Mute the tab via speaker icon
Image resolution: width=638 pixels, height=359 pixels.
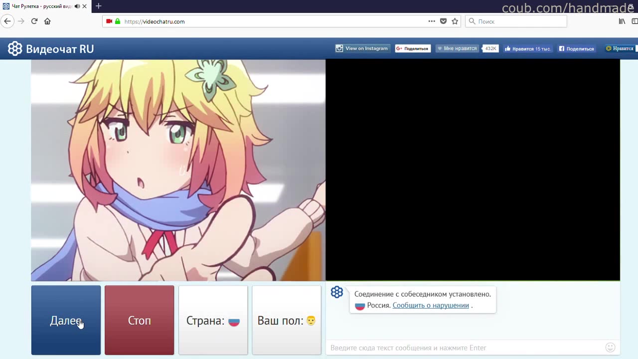(77, 6)
